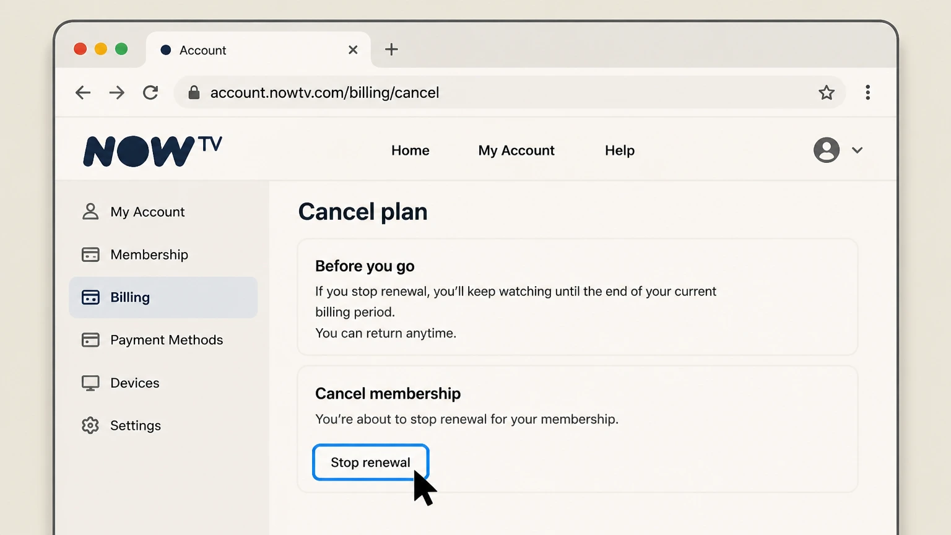Click the macOS red close window button
Image resolution: width=951 pixels, height=535 pixels.
[x=80, y=49]
